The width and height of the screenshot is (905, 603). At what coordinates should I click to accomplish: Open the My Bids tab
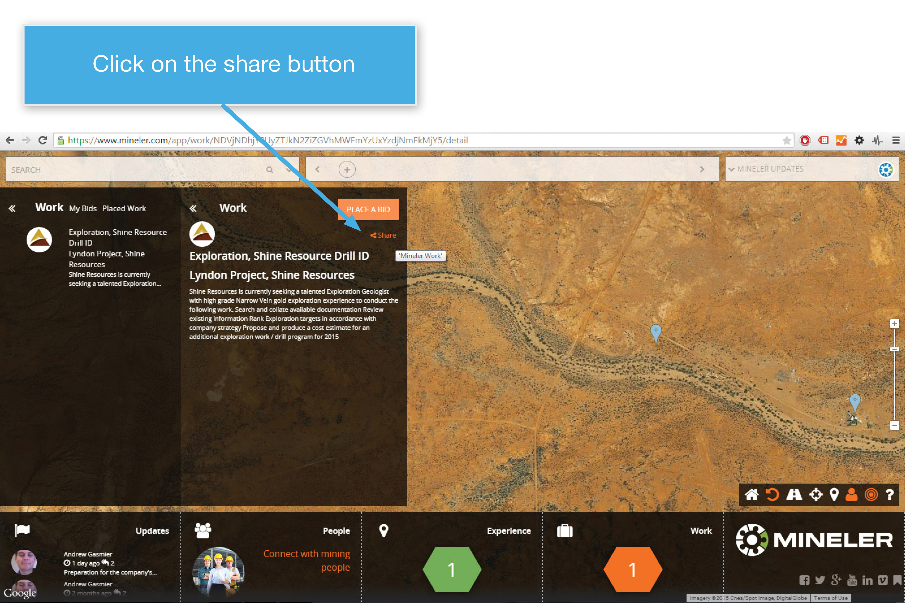click(83, 208)
